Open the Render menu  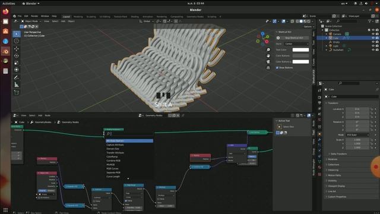[34, 16]
